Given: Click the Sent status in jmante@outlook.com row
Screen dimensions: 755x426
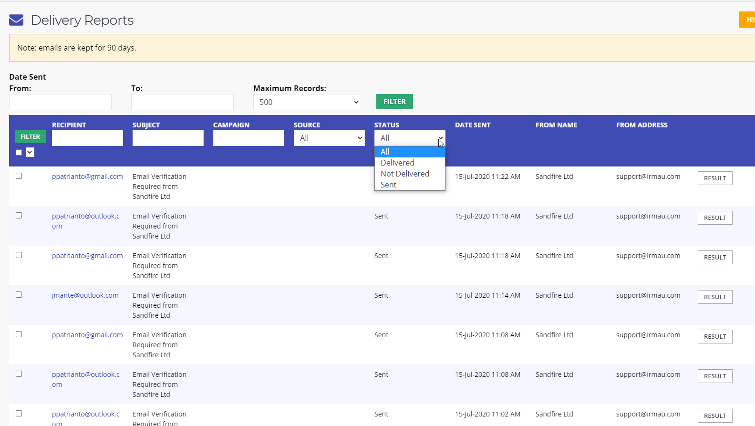Looking at the screenshot, I should [381, 295].
